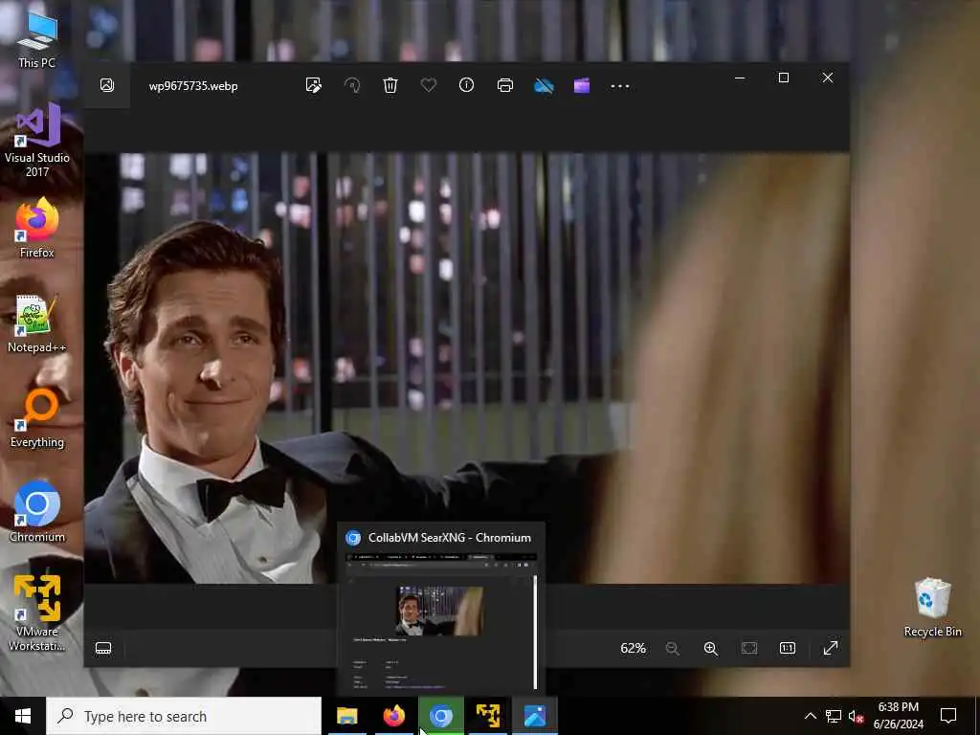The width and height of the screenshot is (980, 735).
Task: Show hidden system tray icons
Action: click(810, 716)
